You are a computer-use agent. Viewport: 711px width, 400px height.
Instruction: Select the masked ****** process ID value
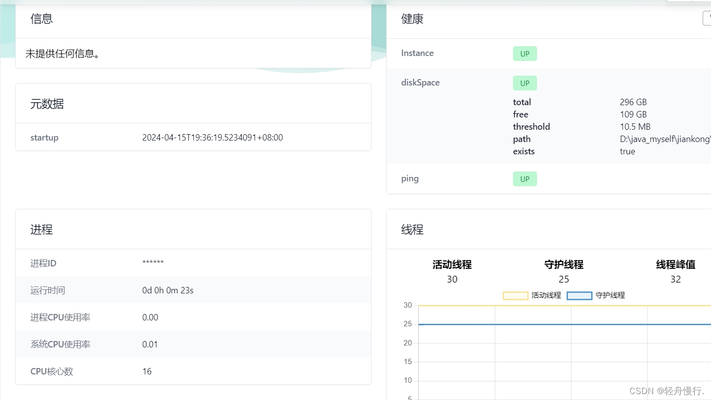pyautogui.click(x=153, y=263)
